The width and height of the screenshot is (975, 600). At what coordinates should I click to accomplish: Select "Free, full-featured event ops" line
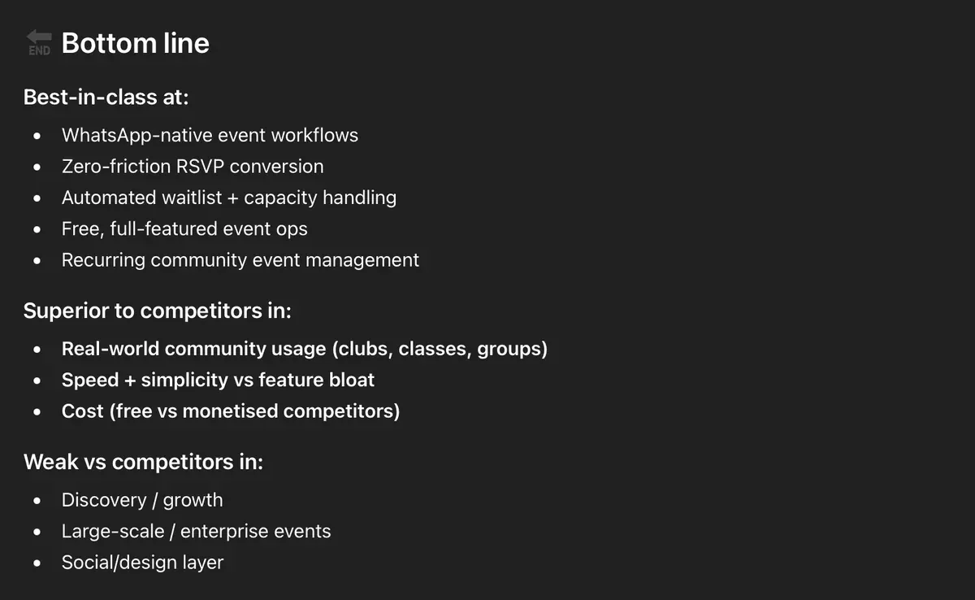[184, 229]
